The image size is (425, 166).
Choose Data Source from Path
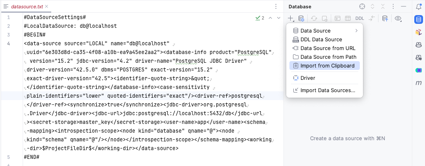tap(324, 57)
